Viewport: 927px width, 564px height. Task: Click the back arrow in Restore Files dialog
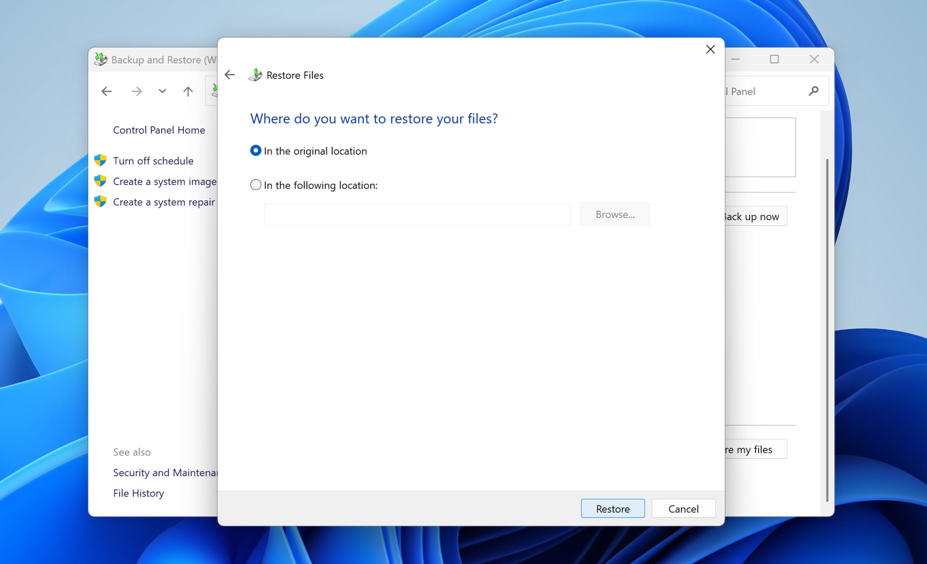(x=230, y=75)
